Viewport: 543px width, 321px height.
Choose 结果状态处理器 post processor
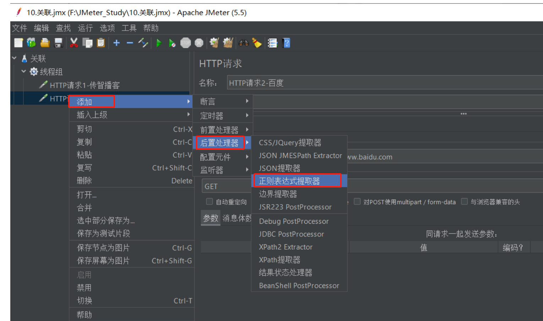click(299, 272)
